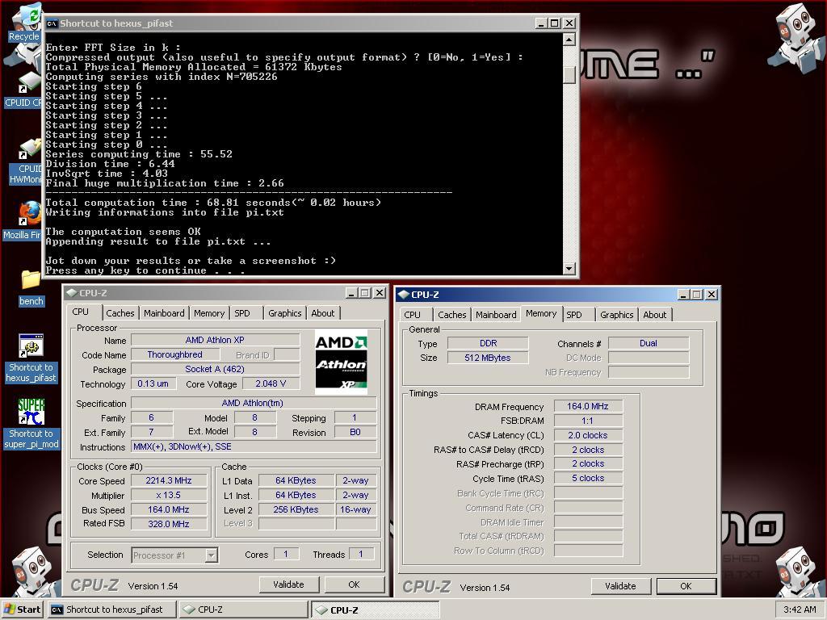Click the Specification value AMD Athlon(tm)
Image resolution: width=827 pixels, height=620 pixels.
click(254, 403)
